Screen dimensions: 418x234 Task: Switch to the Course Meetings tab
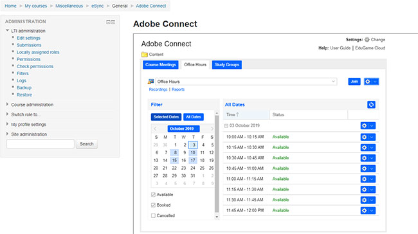tap(161, 65)
